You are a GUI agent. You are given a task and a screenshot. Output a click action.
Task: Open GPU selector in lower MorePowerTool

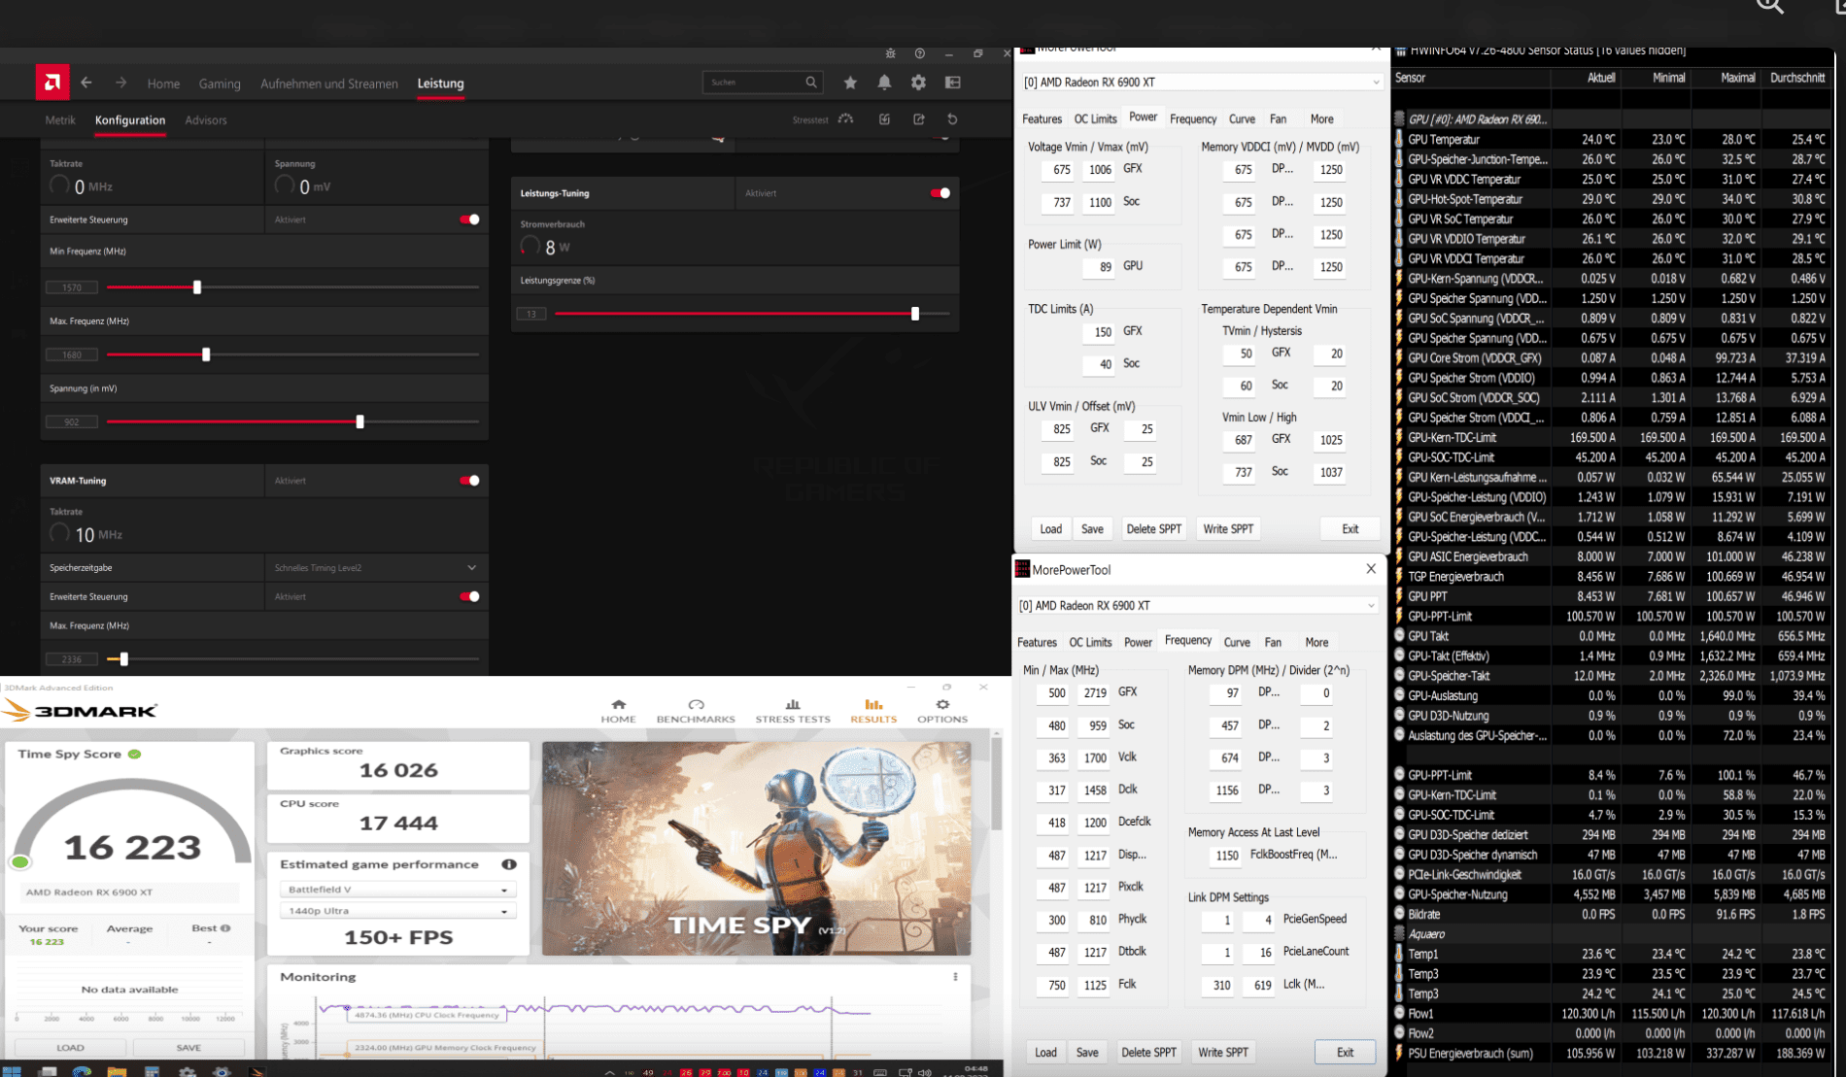coord(1197,605)
